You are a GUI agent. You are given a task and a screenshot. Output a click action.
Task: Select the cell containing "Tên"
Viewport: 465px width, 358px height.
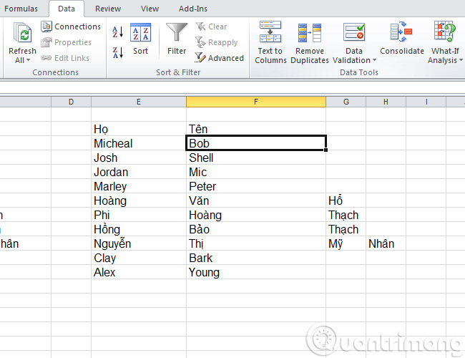(x=256, y=129)
